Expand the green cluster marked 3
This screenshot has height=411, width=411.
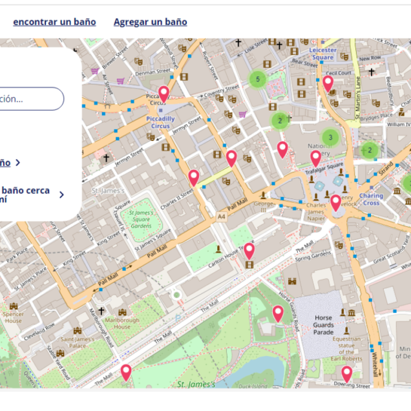tap(330, 137)
